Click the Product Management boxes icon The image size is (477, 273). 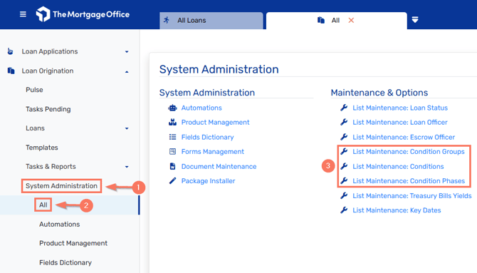(x=172, y=122)
